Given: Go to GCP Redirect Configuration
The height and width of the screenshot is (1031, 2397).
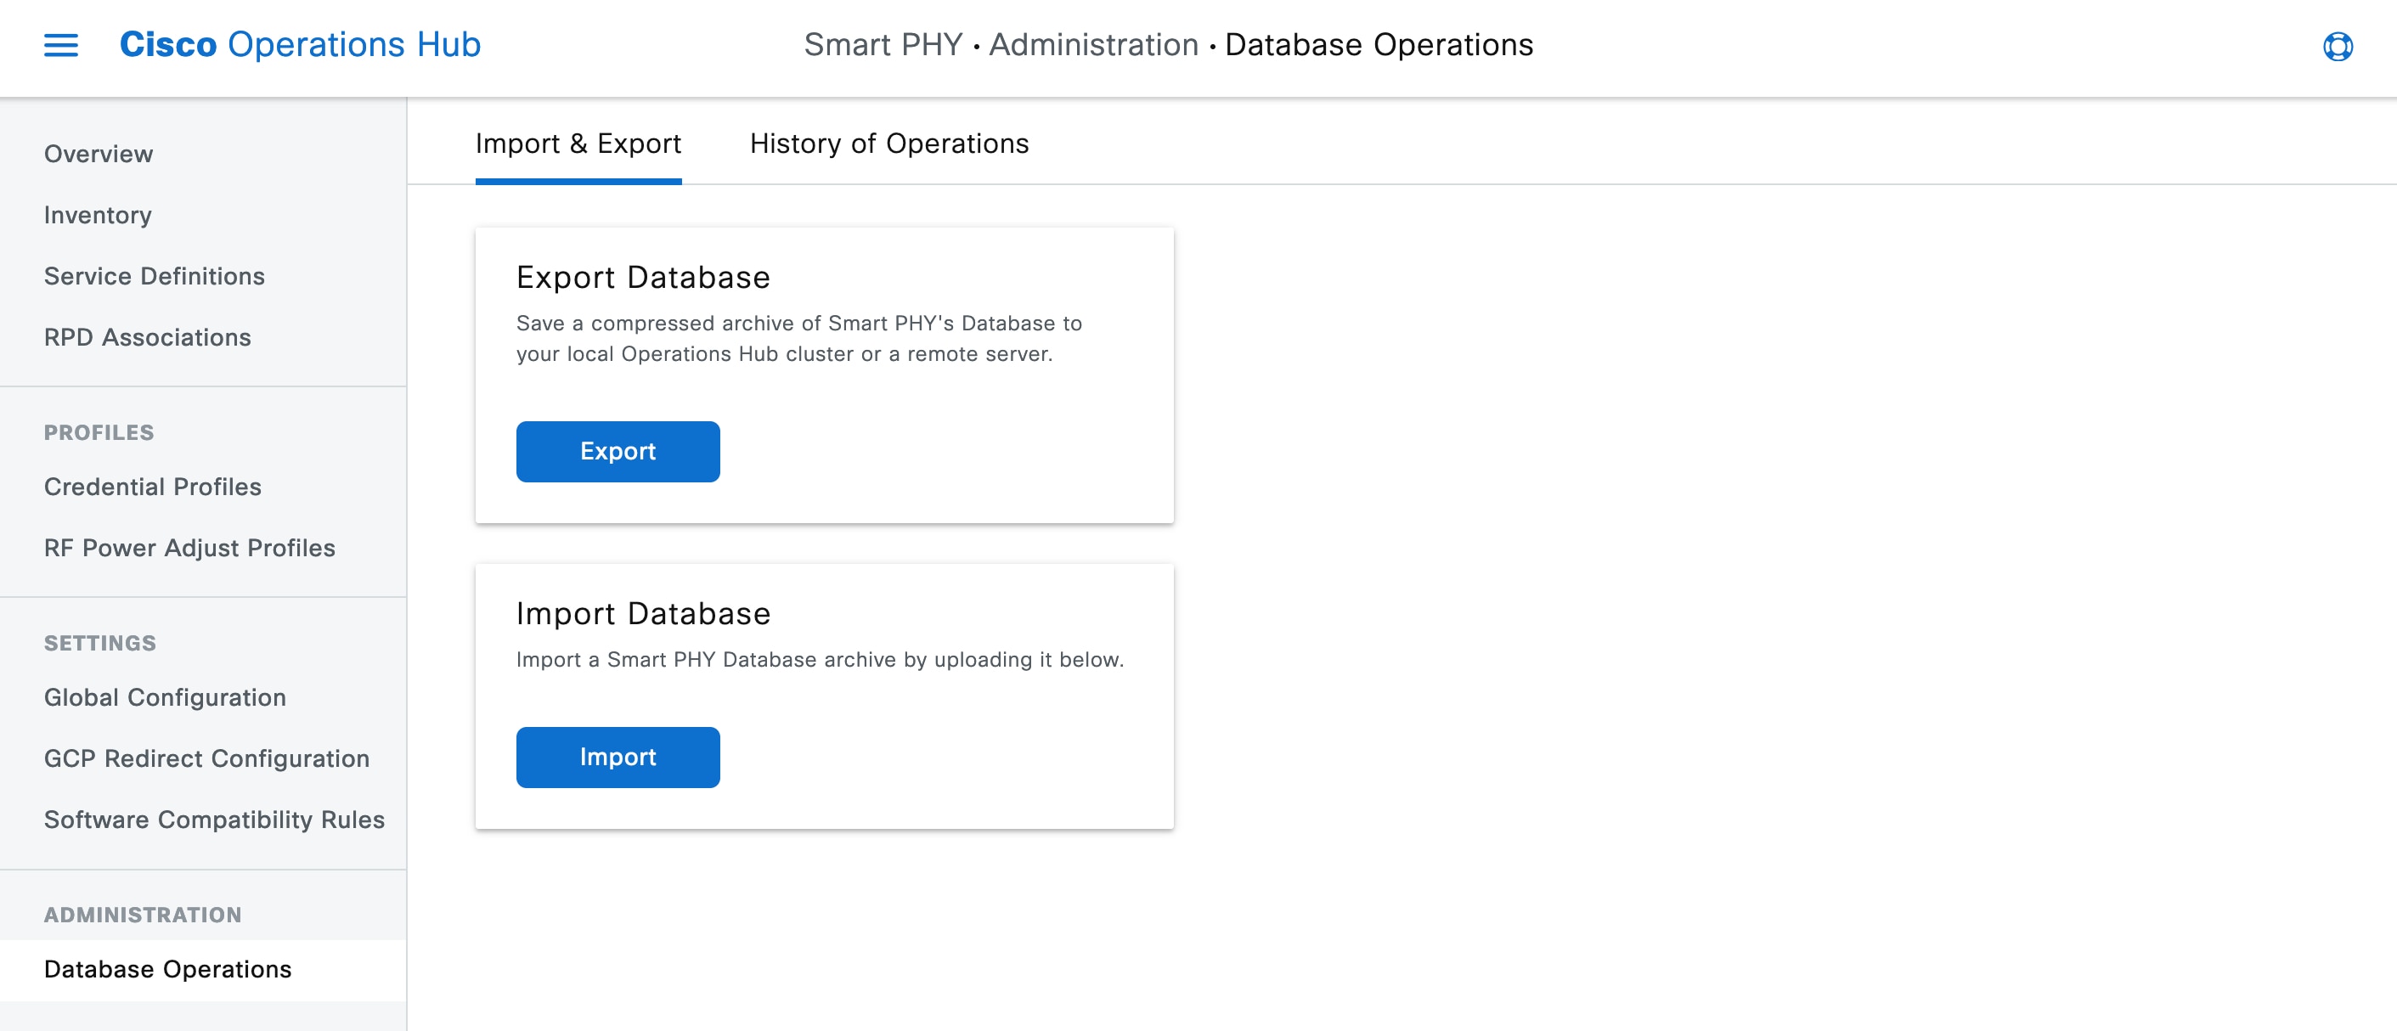Looking at the screenshot, I should click(x=206, y=758).
